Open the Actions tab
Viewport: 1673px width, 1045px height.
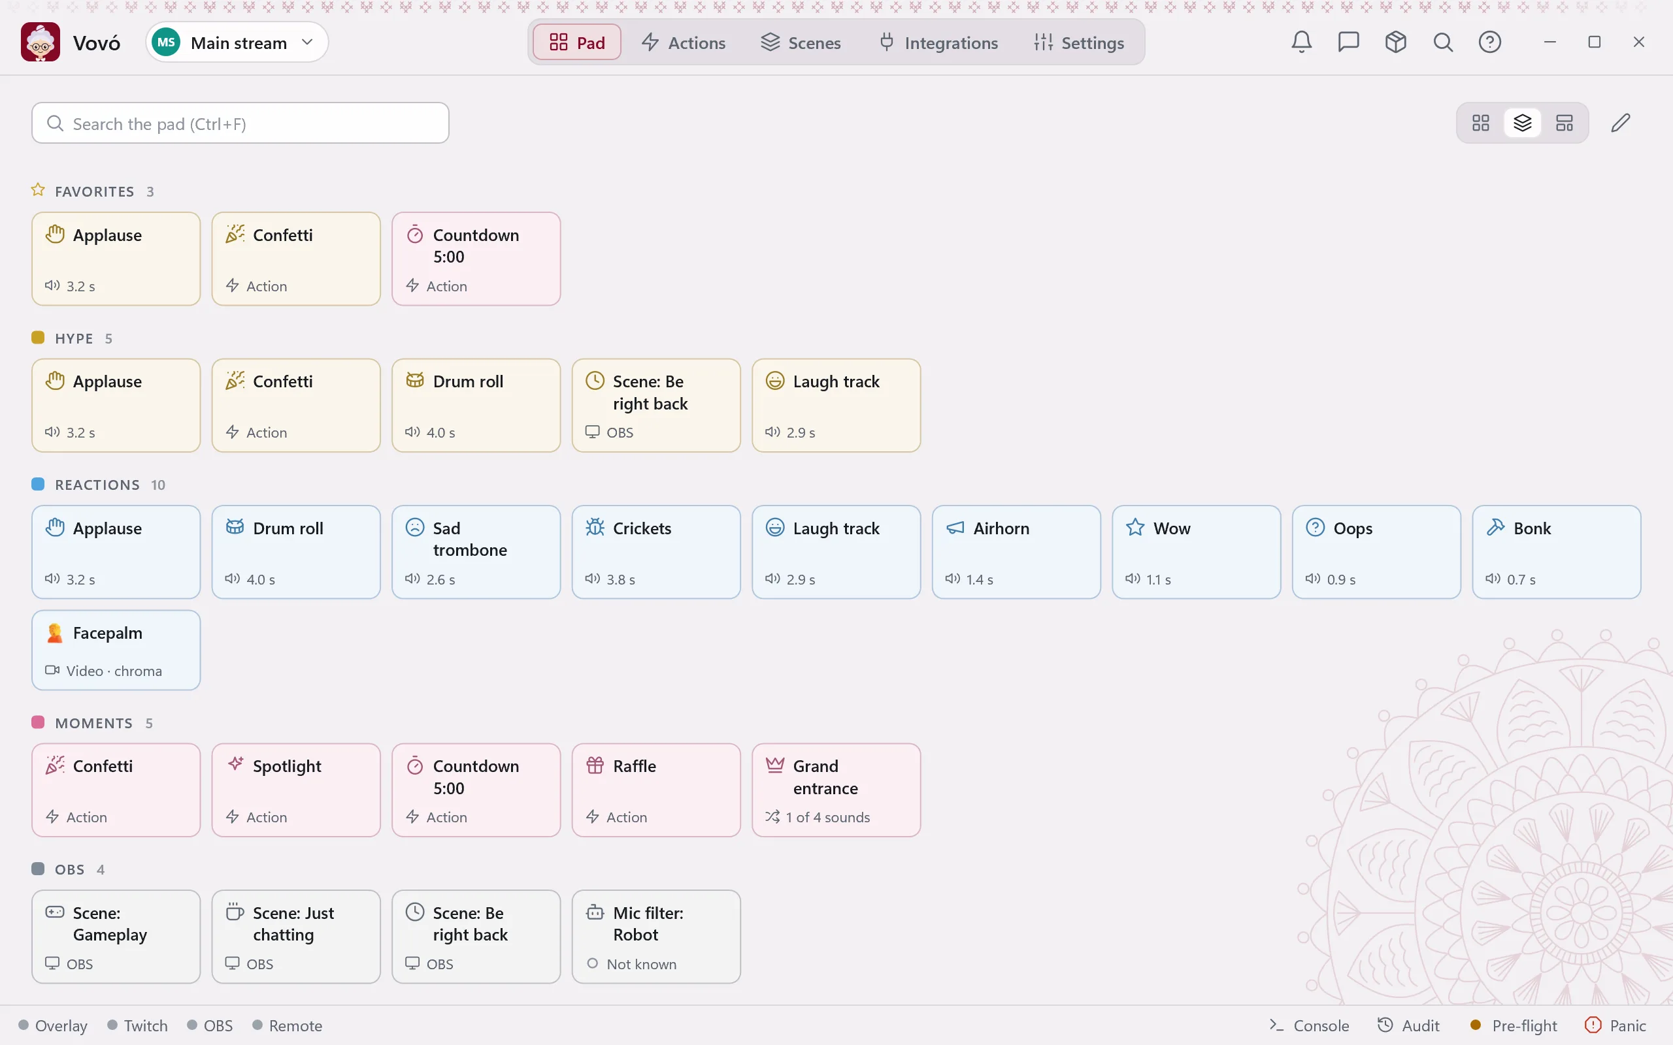[x=683, y=42]
